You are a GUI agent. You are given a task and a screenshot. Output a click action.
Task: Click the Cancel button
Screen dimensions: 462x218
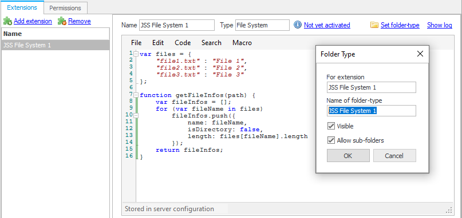(x=394, y=156)
